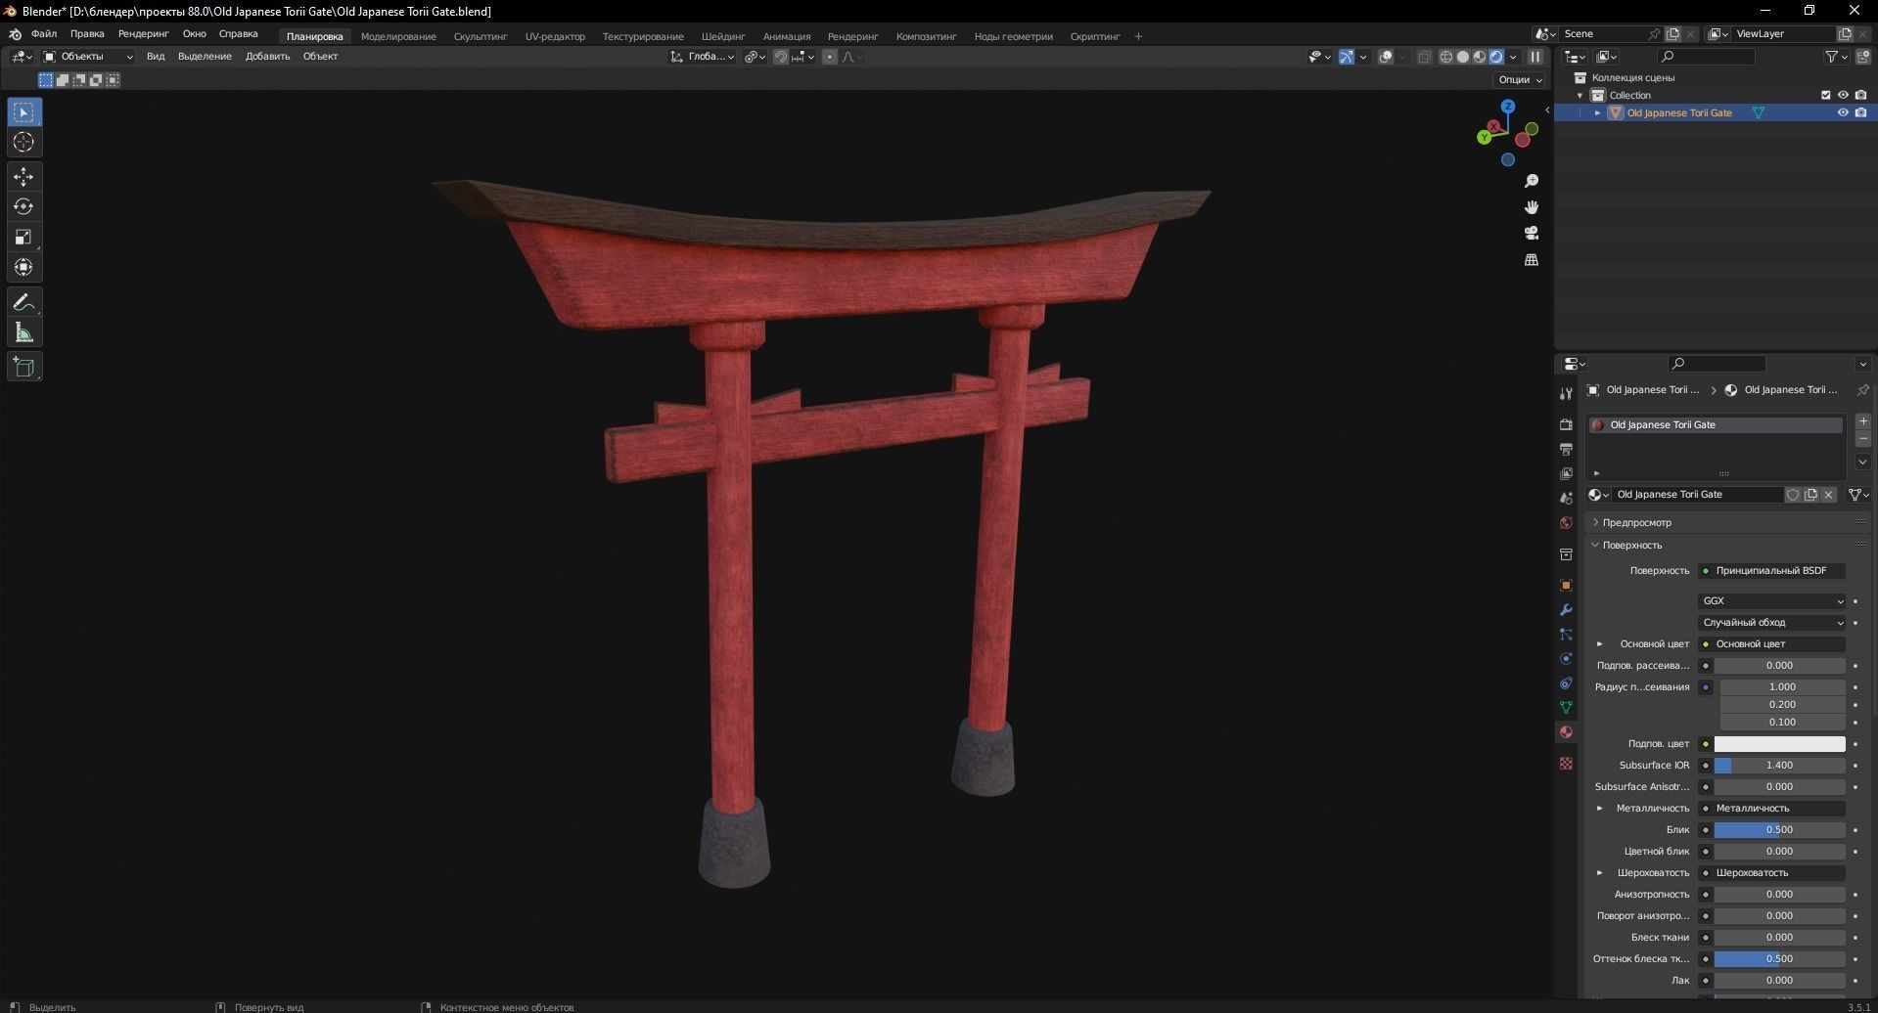Open shading options dropdown arrow

[x=1513, y=57]
